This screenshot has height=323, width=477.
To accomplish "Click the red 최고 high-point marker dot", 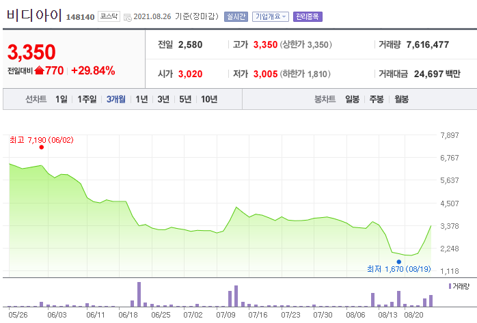I will pos(42,148).
